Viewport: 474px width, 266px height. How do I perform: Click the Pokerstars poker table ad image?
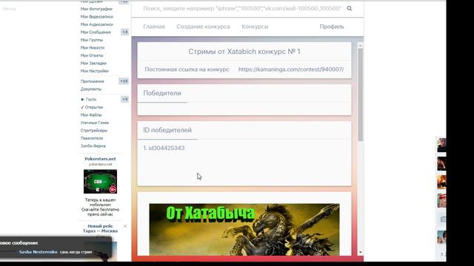pos(101,182)
